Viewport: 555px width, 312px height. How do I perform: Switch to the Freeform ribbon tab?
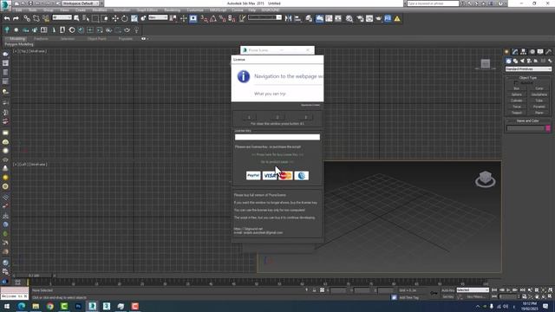tap(41, 38)
